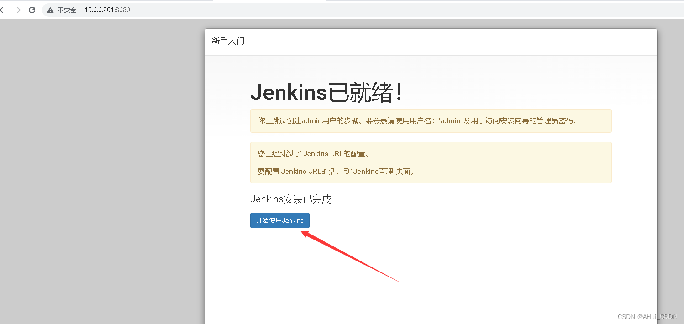Click the Jenkins已就绪! heading
Image resolution: width=684 pixels, height=324 pixels.
[x=326, y=93]
